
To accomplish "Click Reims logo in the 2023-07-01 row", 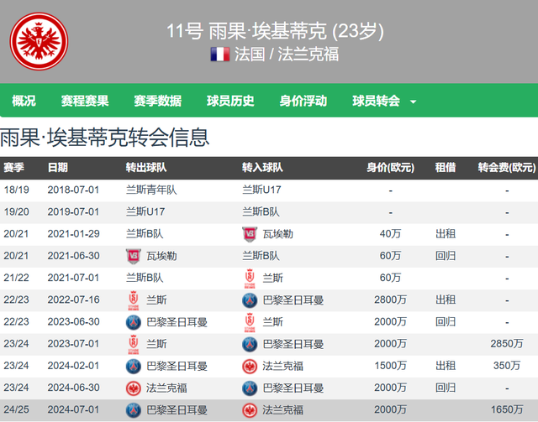I will coord(133,344).
